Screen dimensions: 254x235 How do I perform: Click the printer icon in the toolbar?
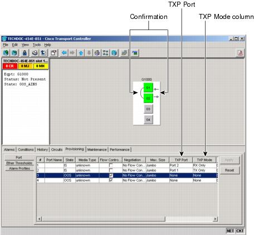[35, 53]
